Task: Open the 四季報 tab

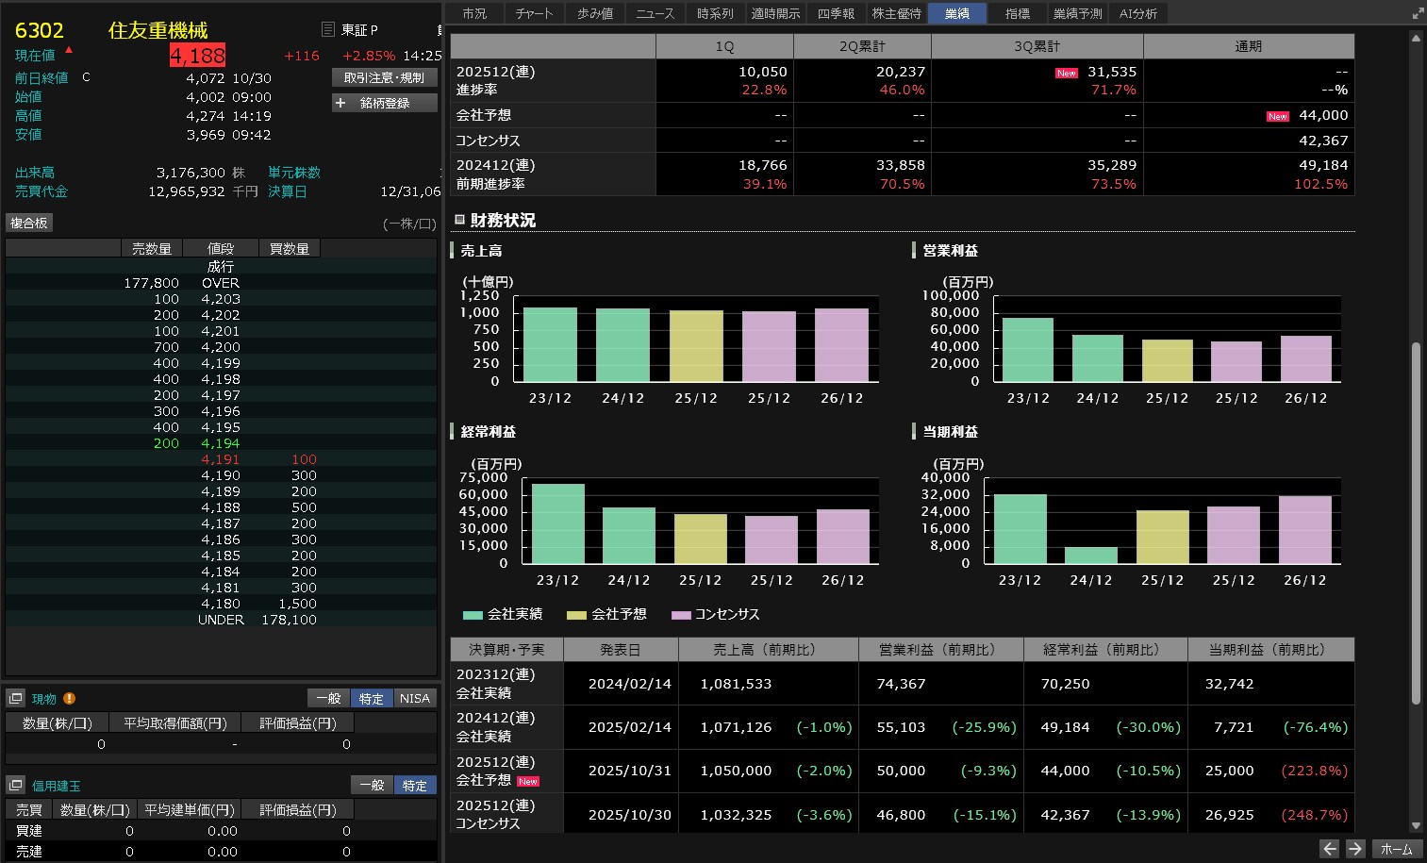Action: [836, 13]
